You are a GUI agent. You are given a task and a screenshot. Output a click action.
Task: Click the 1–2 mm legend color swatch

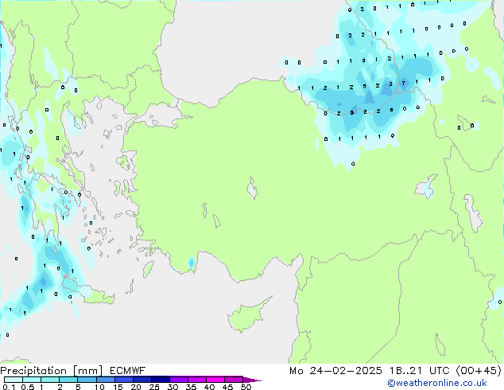tap(50, 380)
